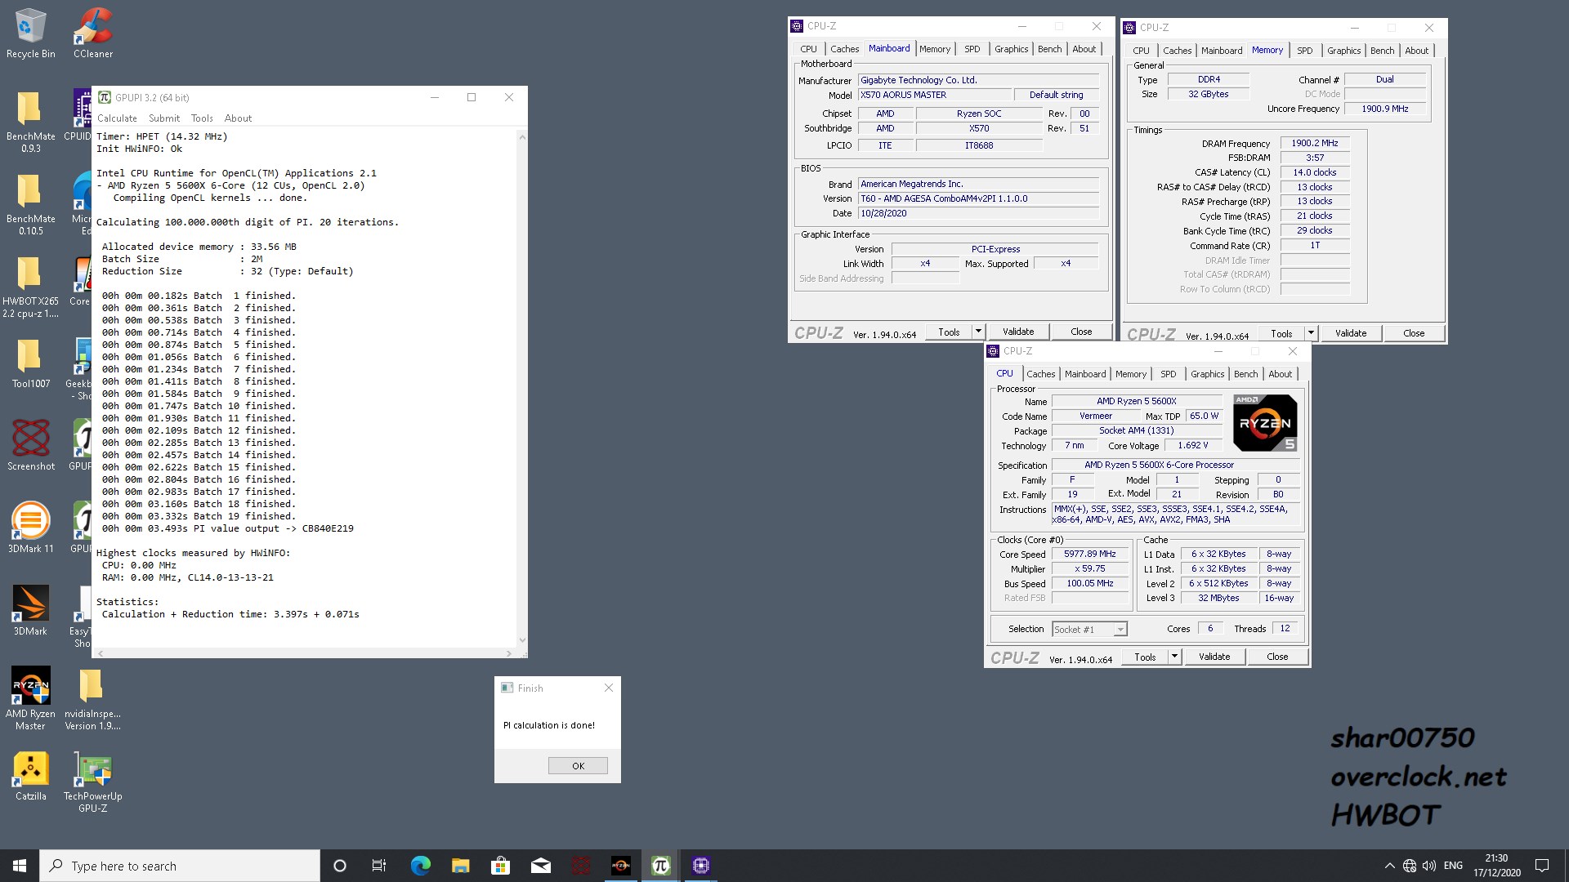Expand Tools dropdown arrow in Memory CPU-Z

(x=1311, y=333)
